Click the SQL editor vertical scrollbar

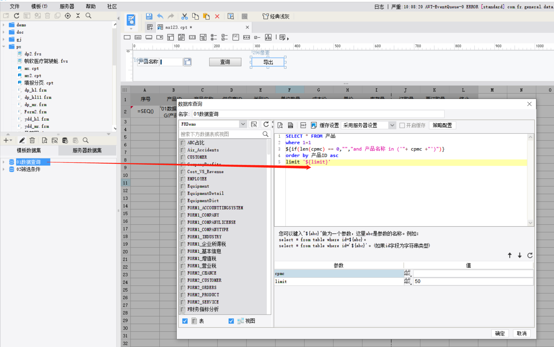tap(530, 180)
